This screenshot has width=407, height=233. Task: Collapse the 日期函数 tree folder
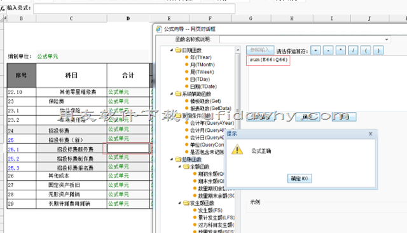[x=172, y=50]
